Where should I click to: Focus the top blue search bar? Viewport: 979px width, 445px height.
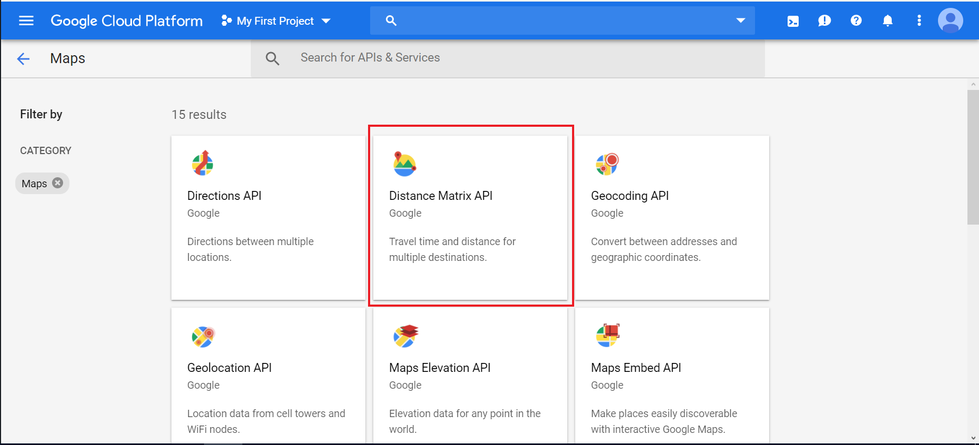(x=562, y=21)
